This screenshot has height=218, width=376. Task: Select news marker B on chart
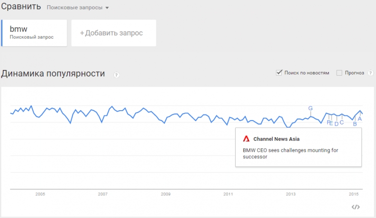coord(355,124)
